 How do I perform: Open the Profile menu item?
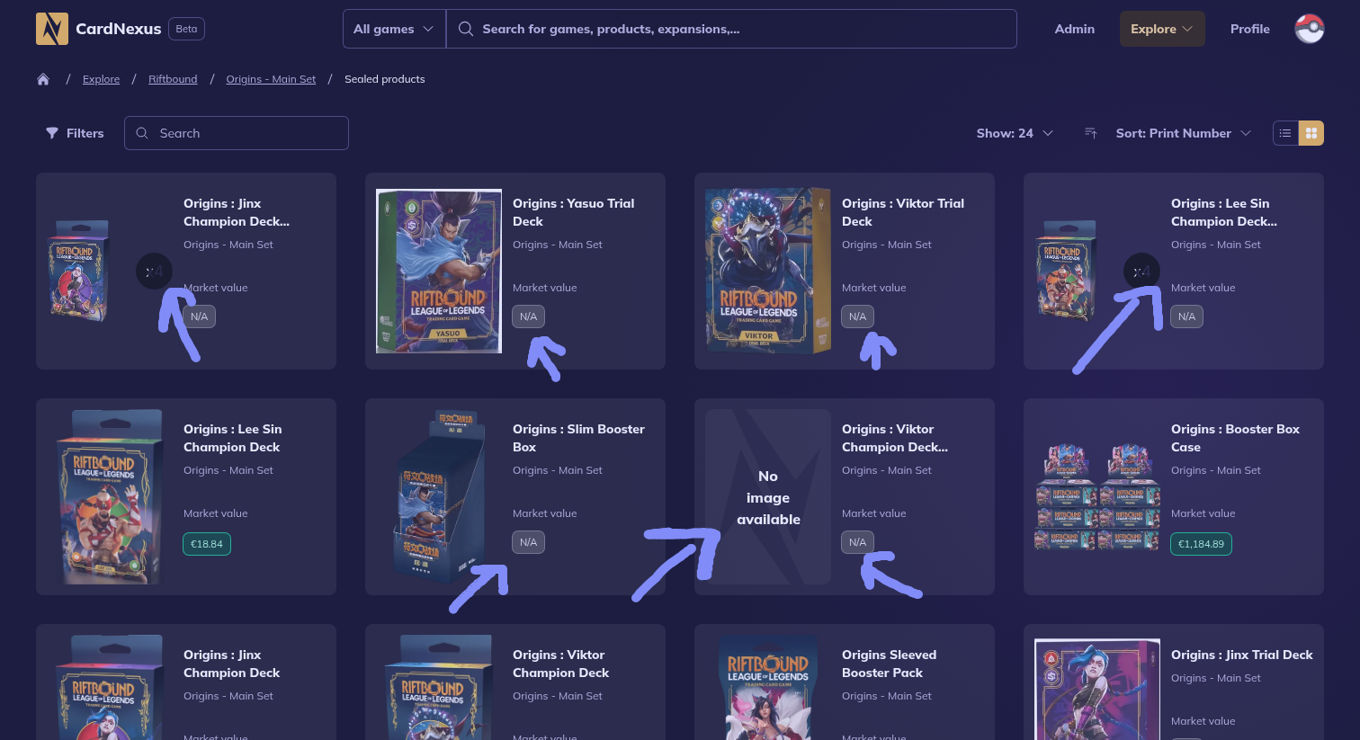click(1249, 29)
